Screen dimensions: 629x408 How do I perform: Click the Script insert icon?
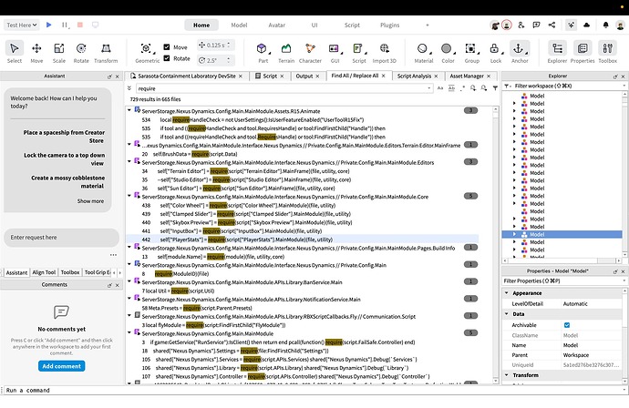tap(358, 52)
